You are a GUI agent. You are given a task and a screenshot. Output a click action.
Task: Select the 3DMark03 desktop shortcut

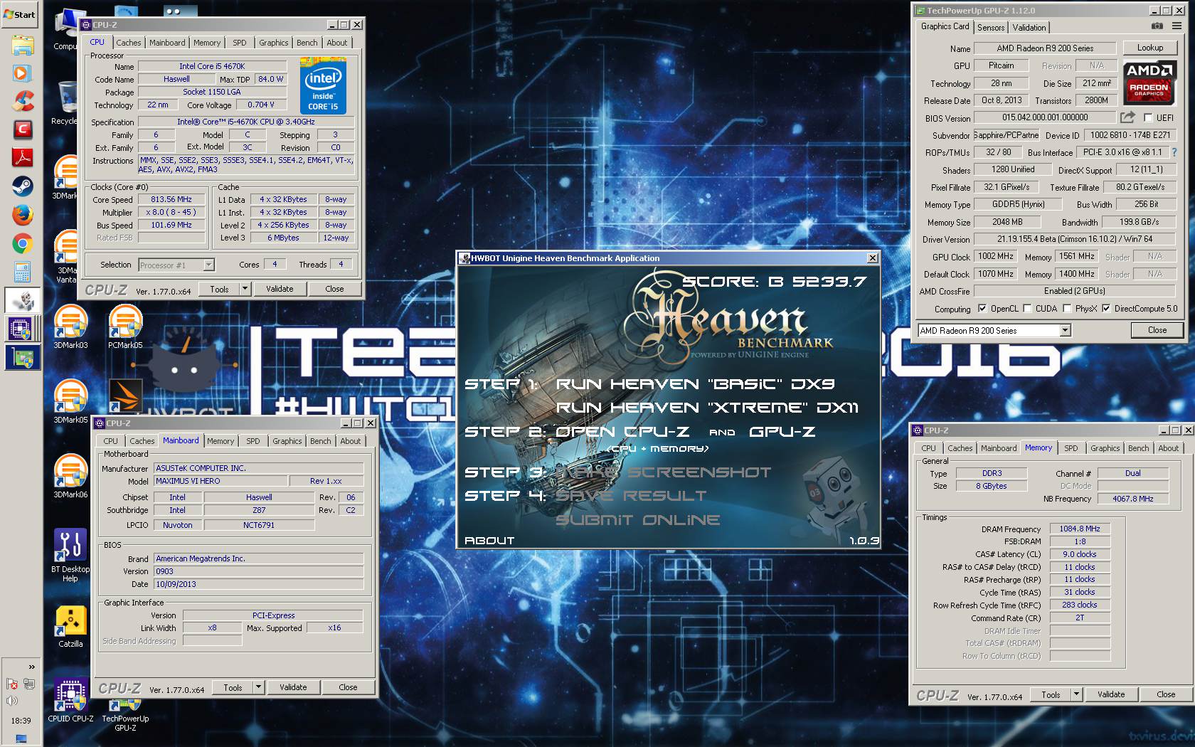(x=70, y=327)
